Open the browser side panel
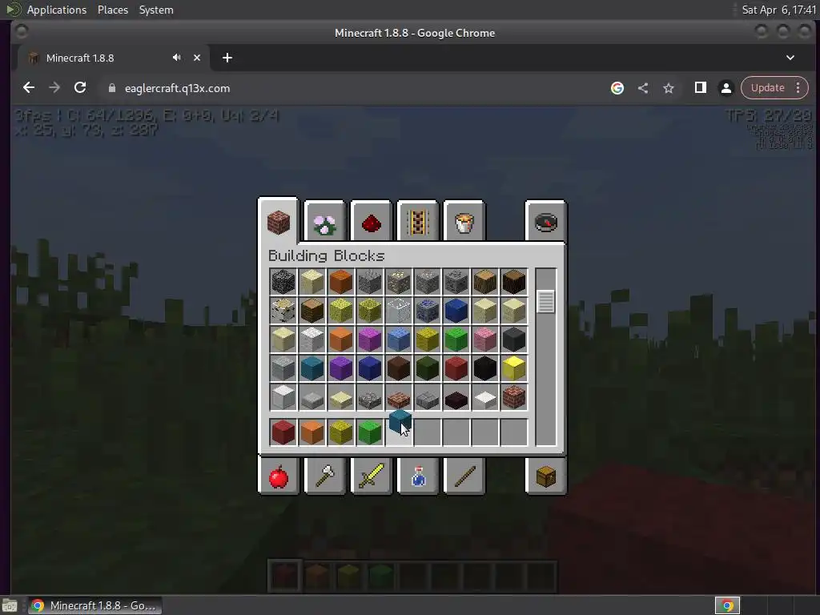Screen dimensions: 820x615 [x=700, y=88]
